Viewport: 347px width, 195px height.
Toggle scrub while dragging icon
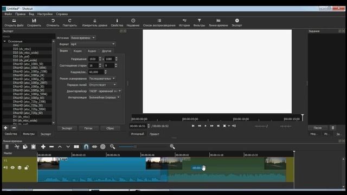pos(94,147)
